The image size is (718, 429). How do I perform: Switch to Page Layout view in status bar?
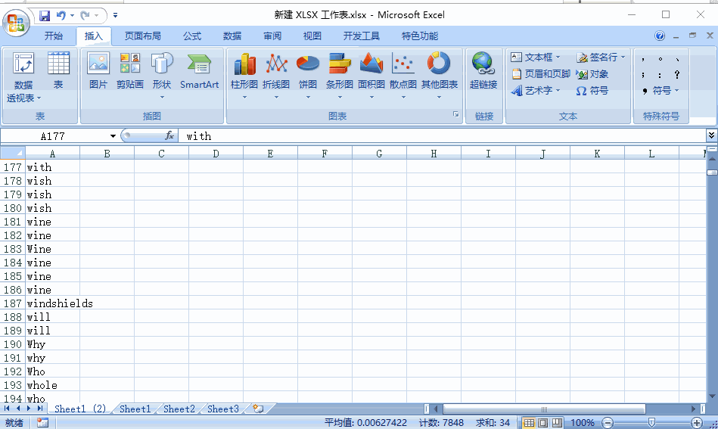542,423
